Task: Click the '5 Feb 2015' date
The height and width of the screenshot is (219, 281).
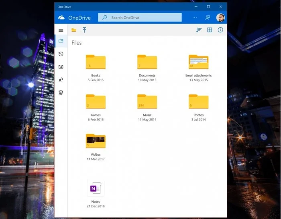Action: click(x=96, y=80)
